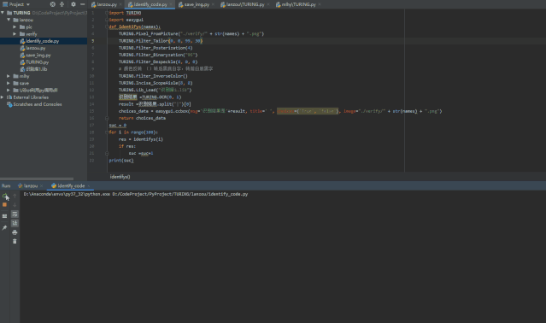546x323 pixels.
Task: Clear all console output with trash icon
Action: (15, 241)
